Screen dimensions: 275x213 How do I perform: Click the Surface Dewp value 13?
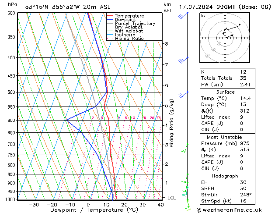click(x=243, y=104)
